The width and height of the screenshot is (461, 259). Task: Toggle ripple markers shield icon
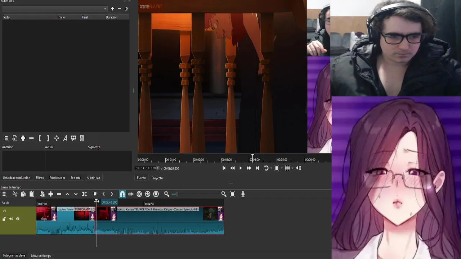(x=156, y=194)
